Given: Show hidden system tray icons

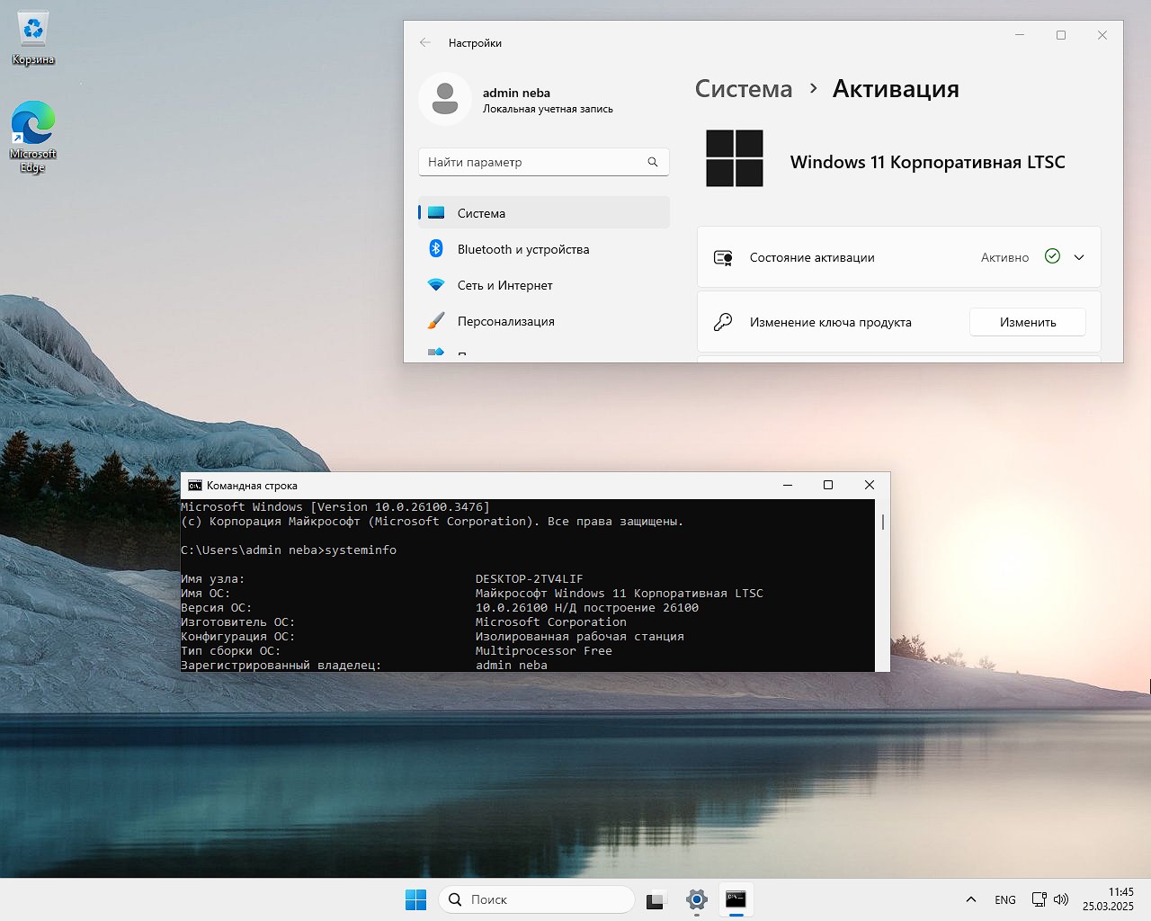Looking at the screenshot, I should click(971, 899).
